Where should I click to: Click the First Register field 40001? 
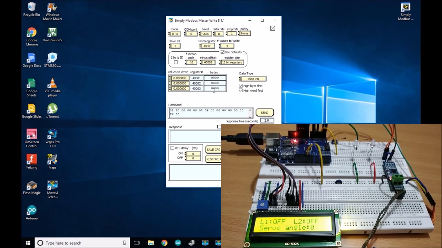tap(208, 46)
